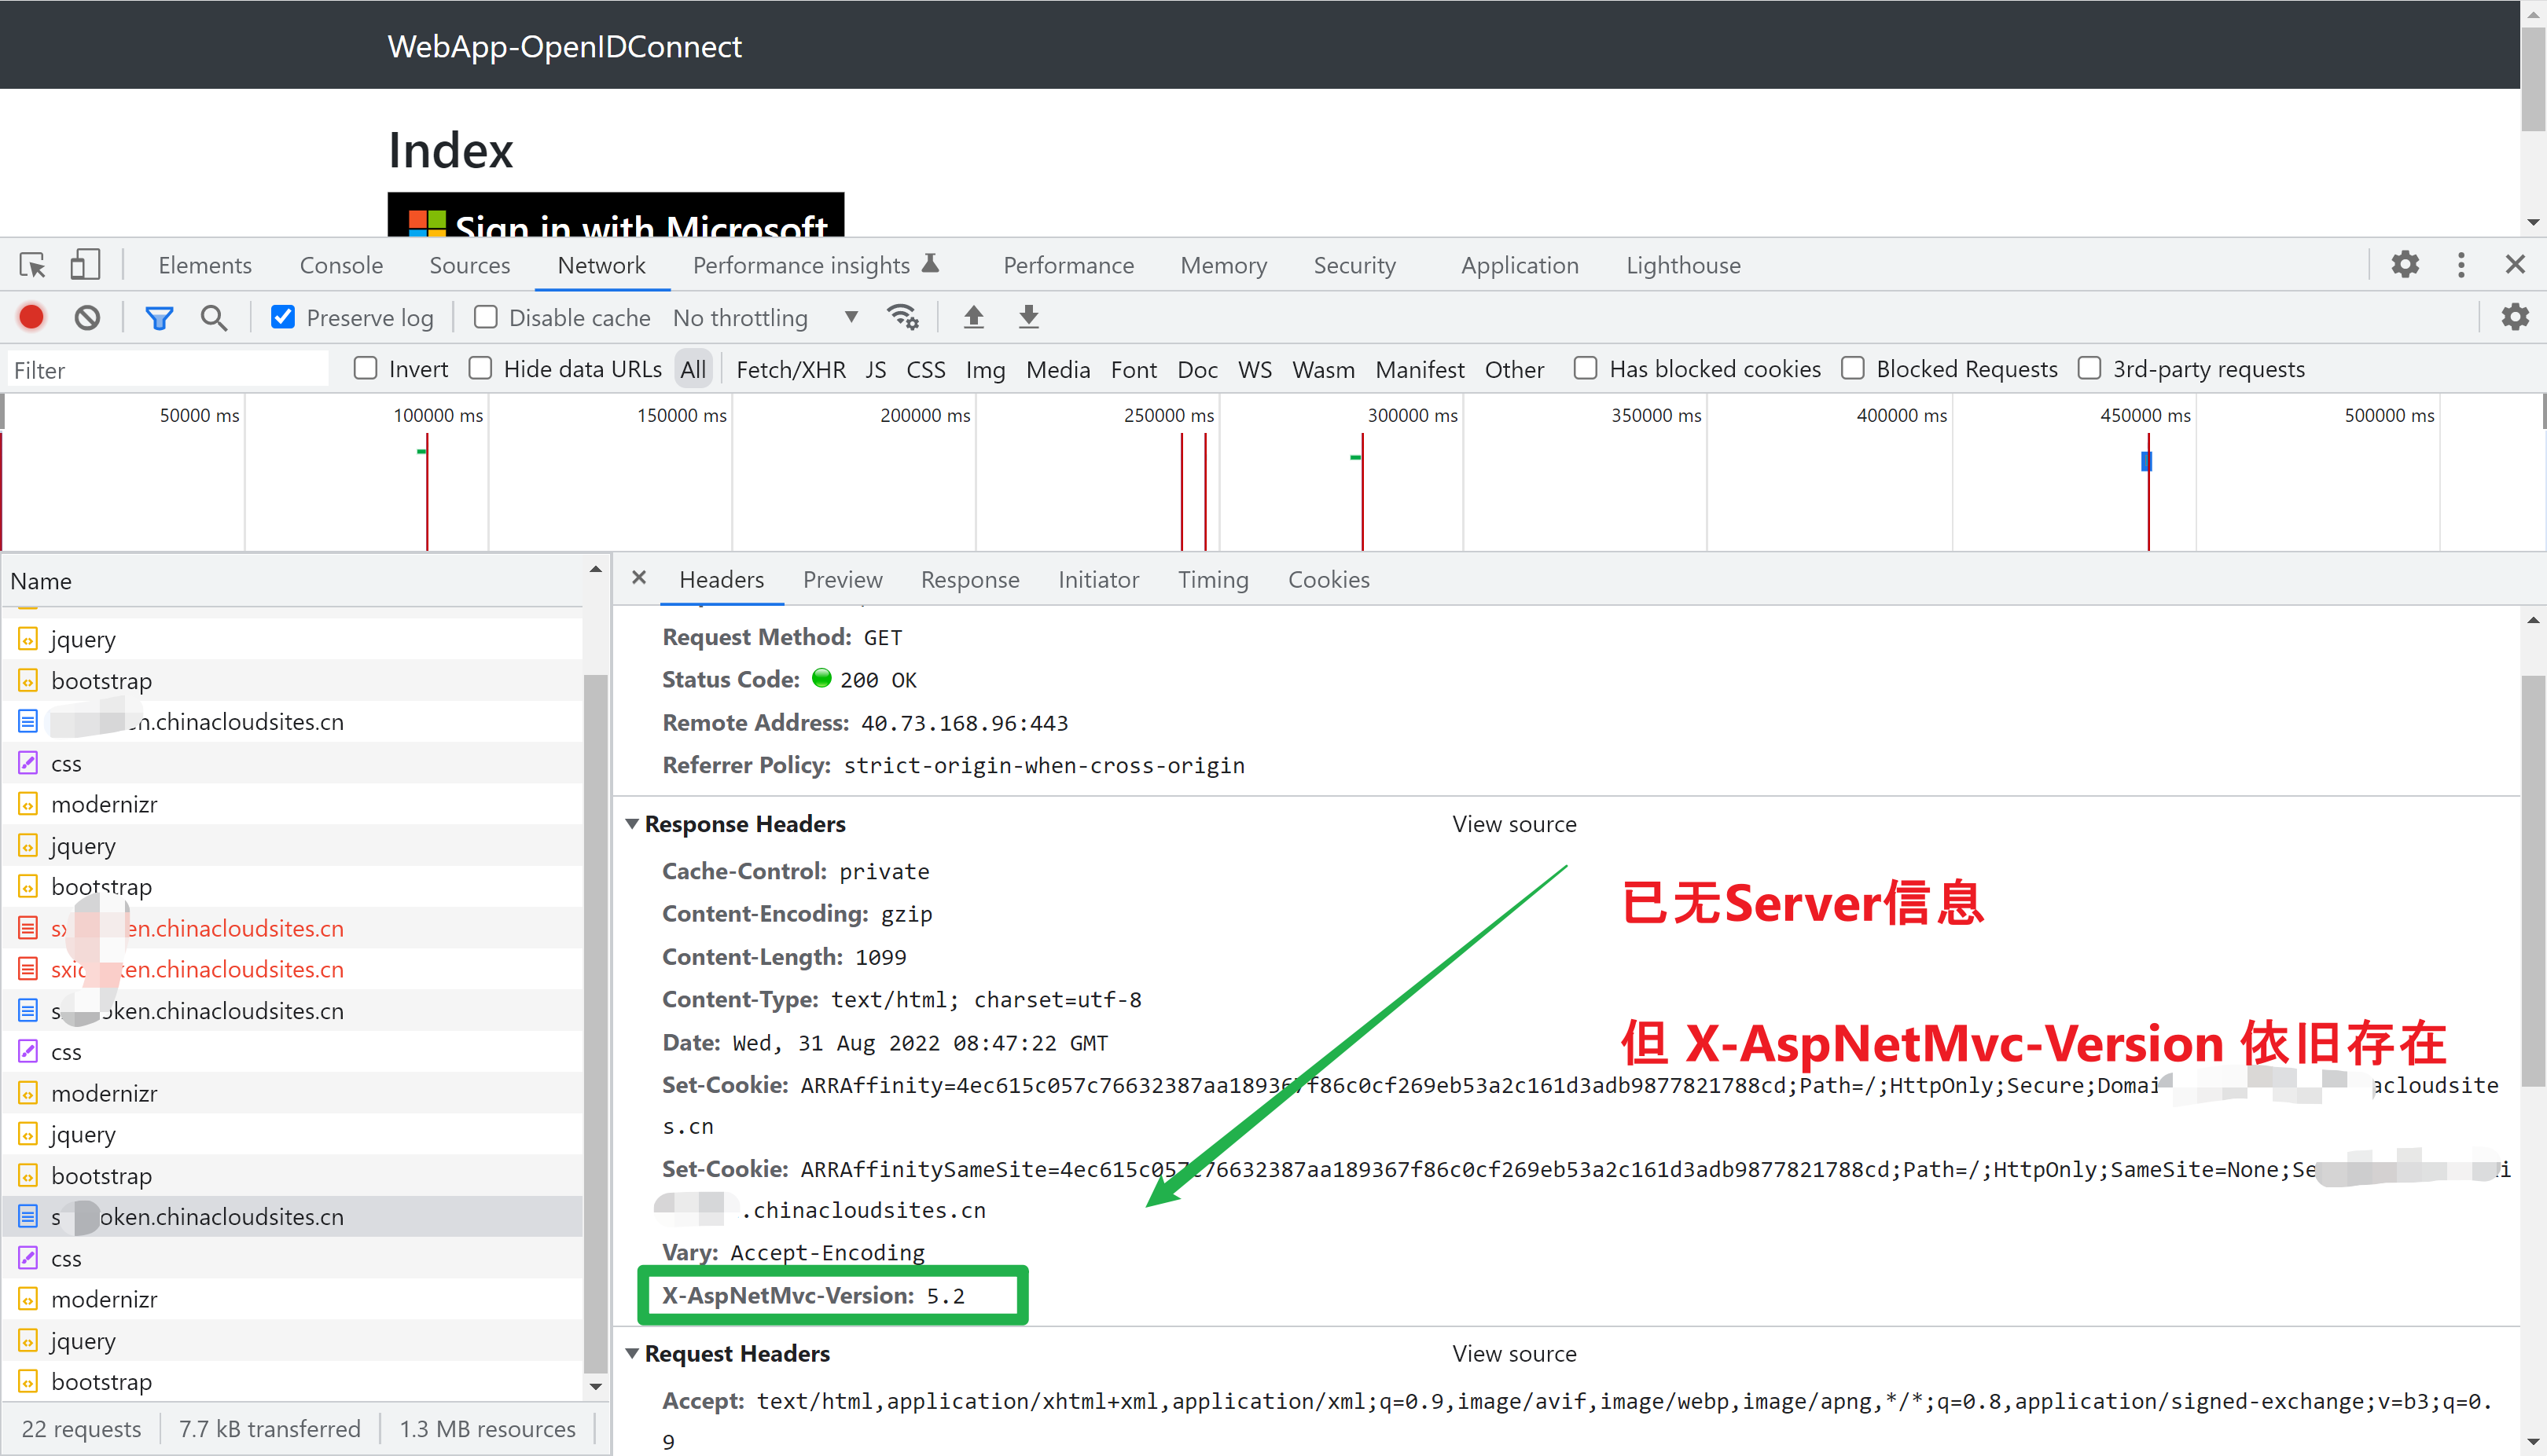Open network request search
Screen dimensions: 2547x1456
tap(213, 317)
